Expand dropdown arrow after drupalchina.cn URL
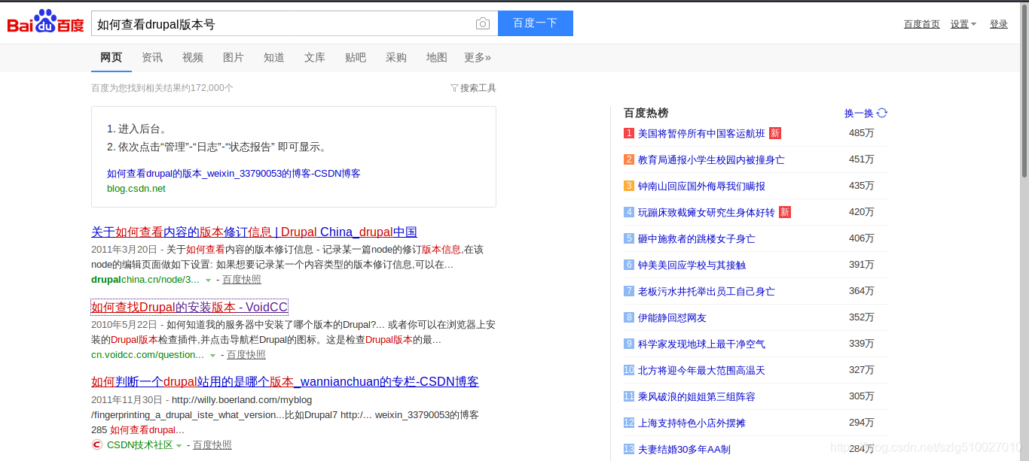Screen dimensions: 1029x461 (x=209, y=281)
